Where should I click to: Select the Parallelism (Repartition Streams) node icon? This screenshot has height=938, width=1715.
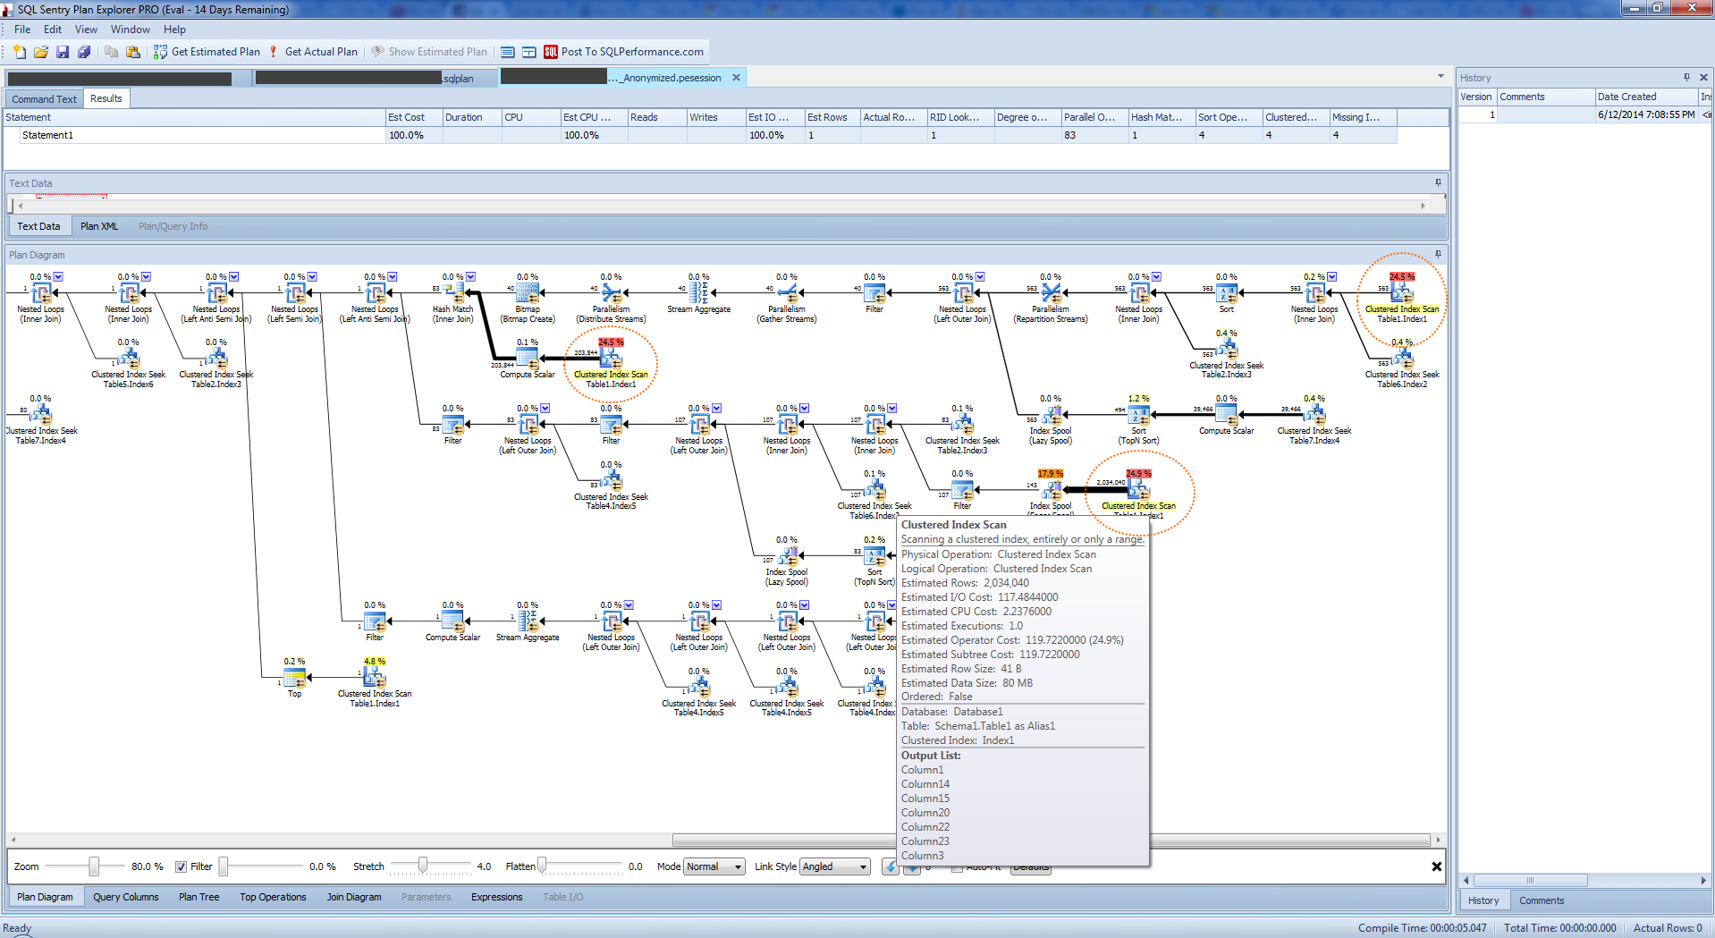(1051, 292)
